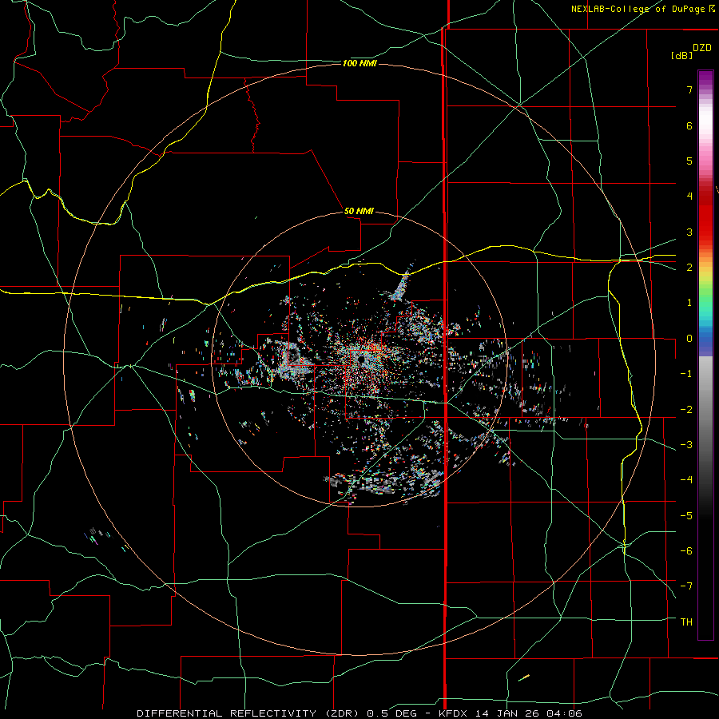Click the 100 NMI range ring label
The height and width of the screenshot is (719, 719).
tap(359, 63)
